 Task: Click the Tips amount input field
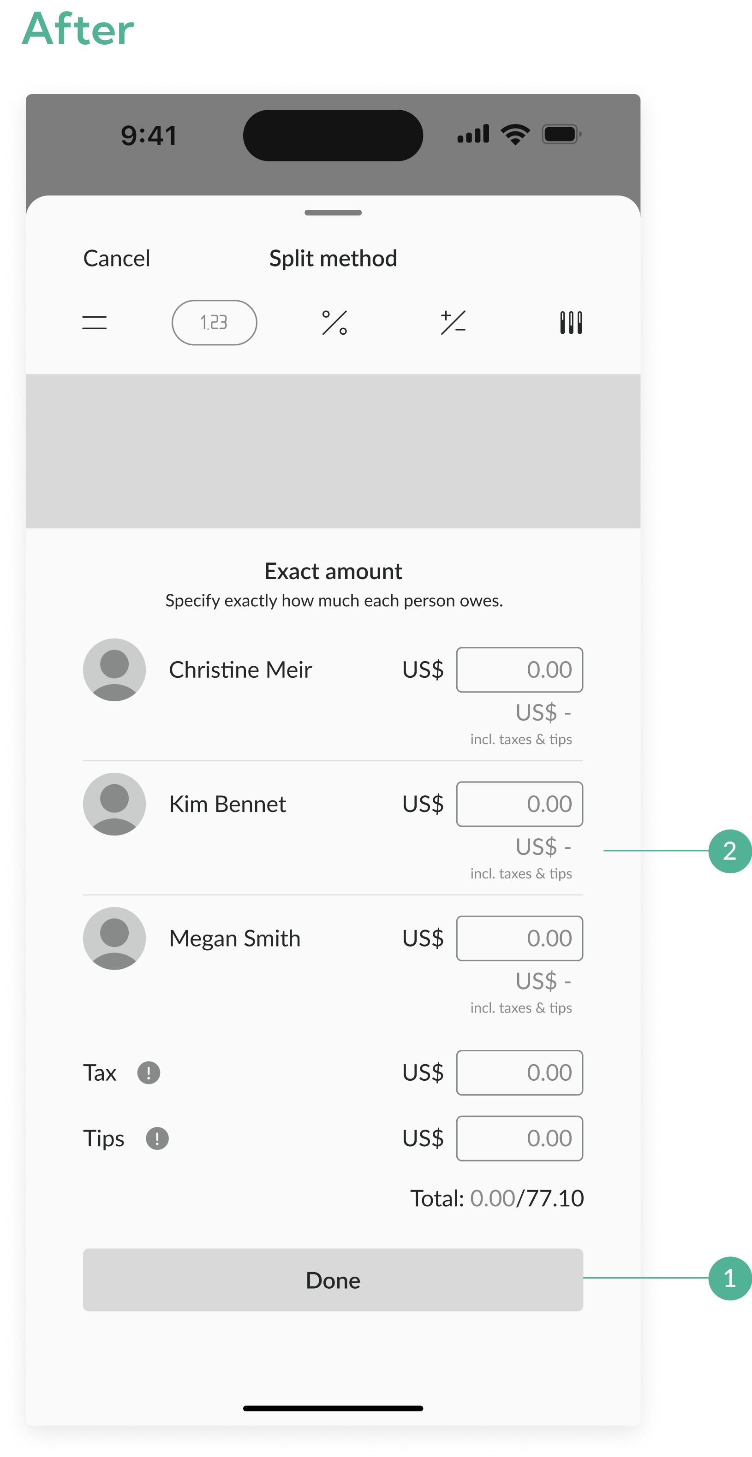[519, 1138]
